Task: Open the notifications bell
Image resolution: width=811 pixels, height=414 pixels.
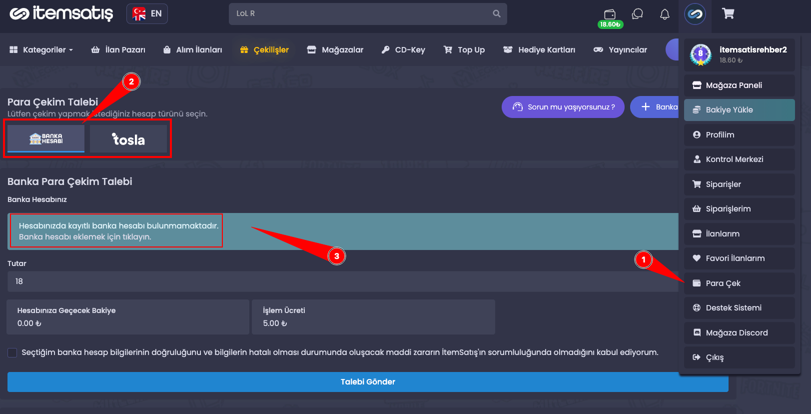Action: [665, 14]
